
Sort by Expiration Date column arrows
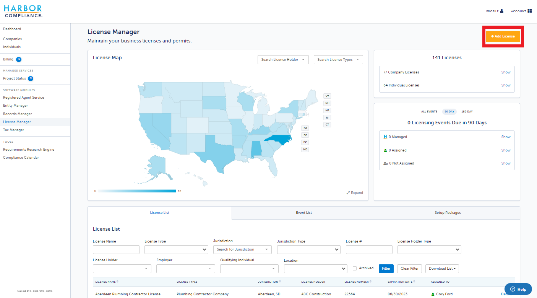(414, 282)
